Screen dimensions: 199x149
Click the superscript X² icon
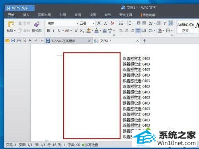pyautogui.click(x=76, y=31)
